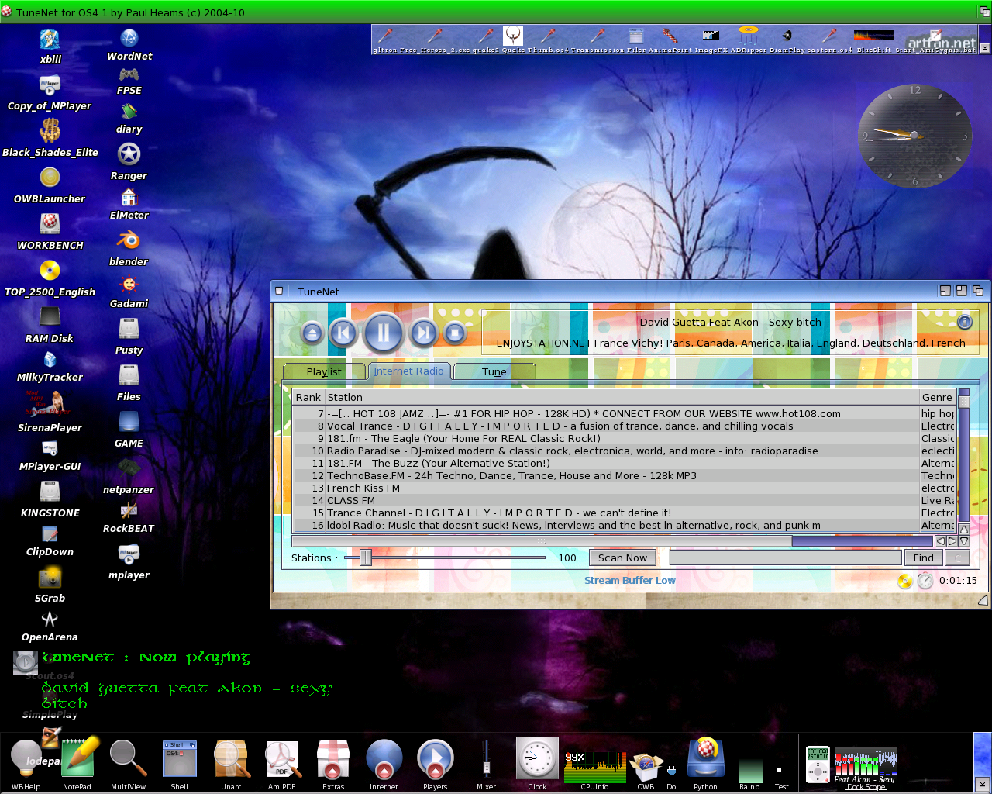
Task: Open the Mixer in the bottom dock
Action: (x=486, y=763)
